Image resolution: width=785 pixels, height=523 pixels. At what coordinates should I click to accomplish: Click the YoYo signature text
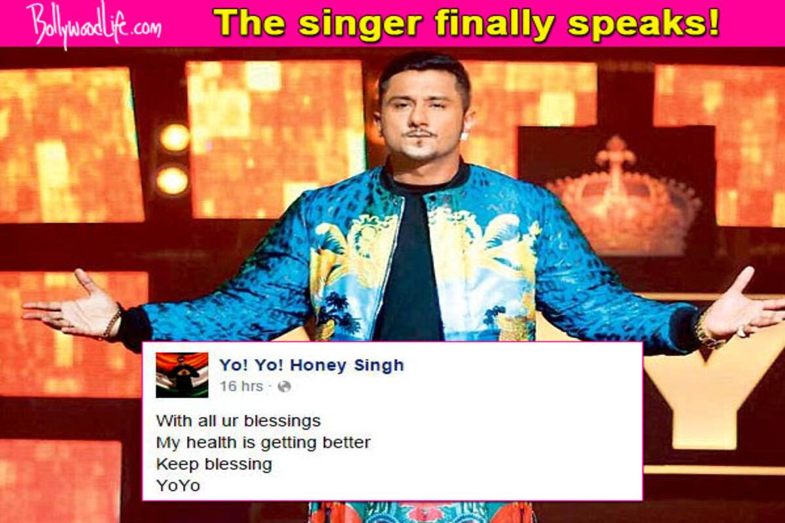click(178, 486)
